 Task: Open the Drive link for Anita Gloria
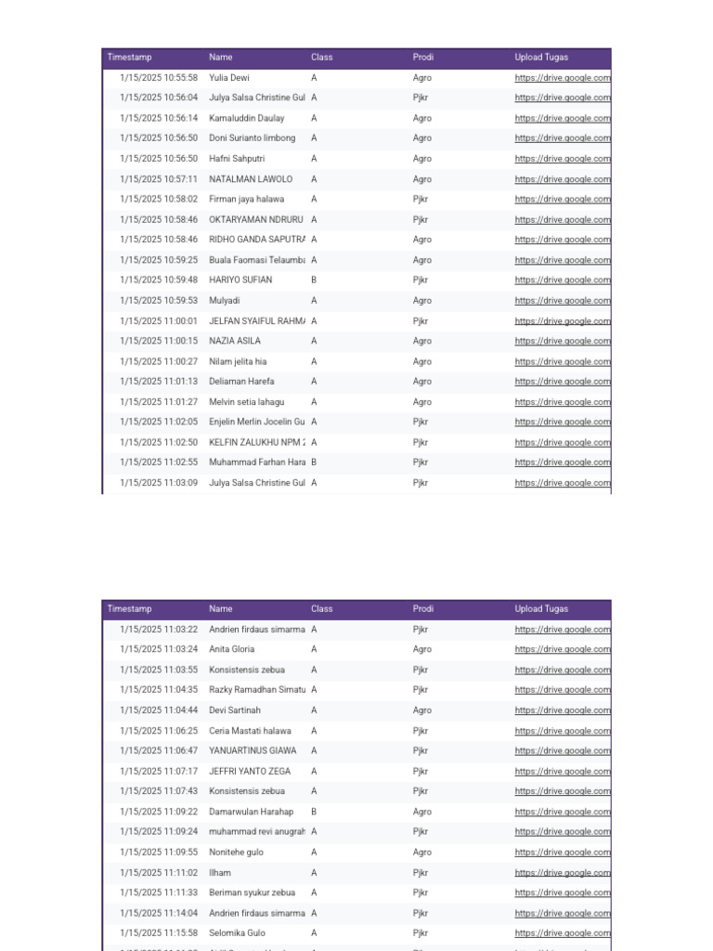[563, 650]
